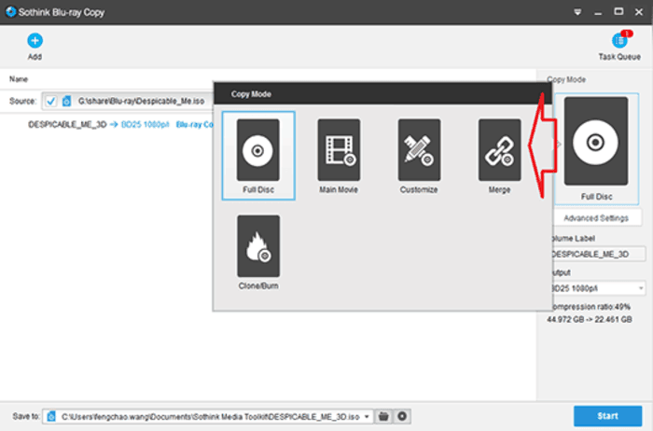This screenshot has width=653, height=431.
Task: Click the Sothink Blu-ray Copy logo
Action: pyautogui.click(x=11, y=11)
